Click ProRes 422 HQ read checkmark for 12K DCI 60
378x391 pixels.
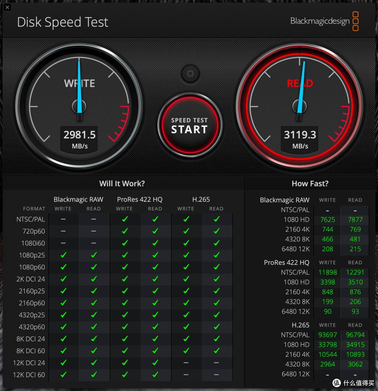(x=155, y=375)
